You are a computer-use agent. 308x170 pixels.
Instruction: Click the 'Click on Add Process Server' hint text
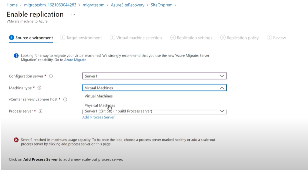coord(66,159)
